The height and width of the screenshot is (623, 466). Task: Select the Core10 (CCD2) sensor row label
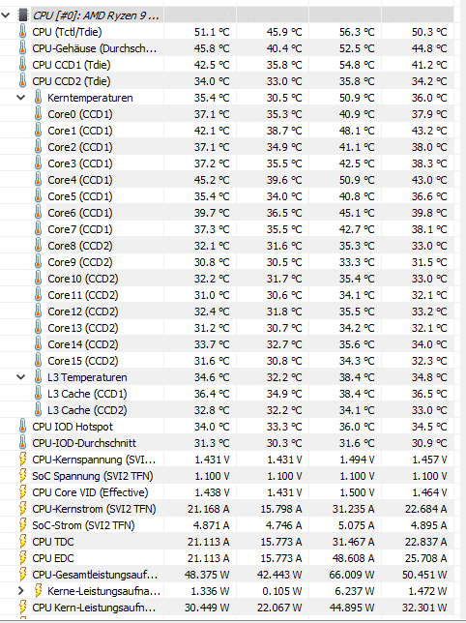[x=83, y=279]
